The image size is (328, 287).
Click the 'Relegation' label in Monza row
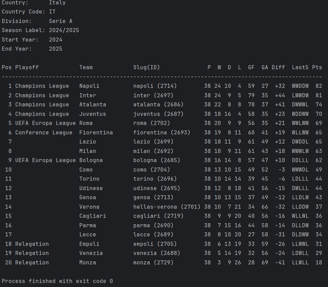click(x=32, y=263)
